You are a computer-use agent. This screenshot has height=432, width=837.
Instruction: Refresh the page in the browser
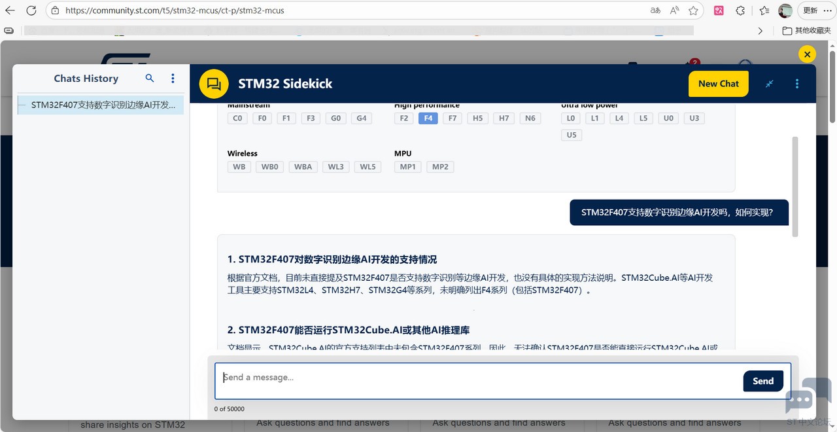pos(31,10)
